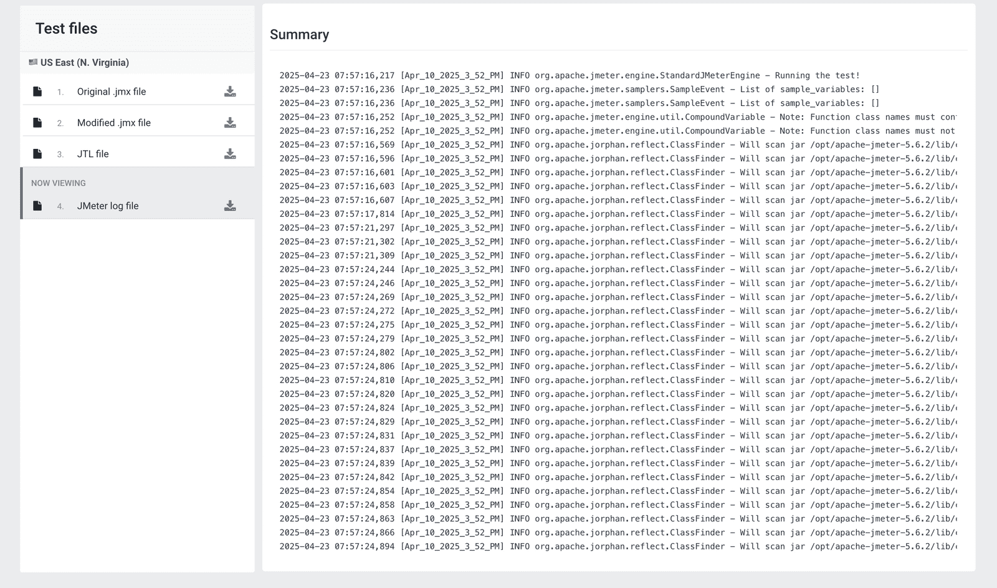The image size is (997, 588).
Task: Click the document icon beside Original .jmx file
Action: tap(37, 92)
